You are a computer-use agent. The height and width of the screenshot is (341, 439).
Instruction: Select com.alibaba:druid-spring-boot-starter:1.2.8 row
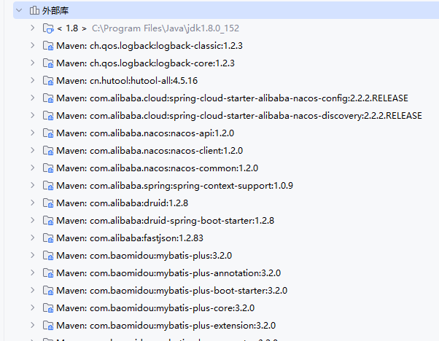166,221
